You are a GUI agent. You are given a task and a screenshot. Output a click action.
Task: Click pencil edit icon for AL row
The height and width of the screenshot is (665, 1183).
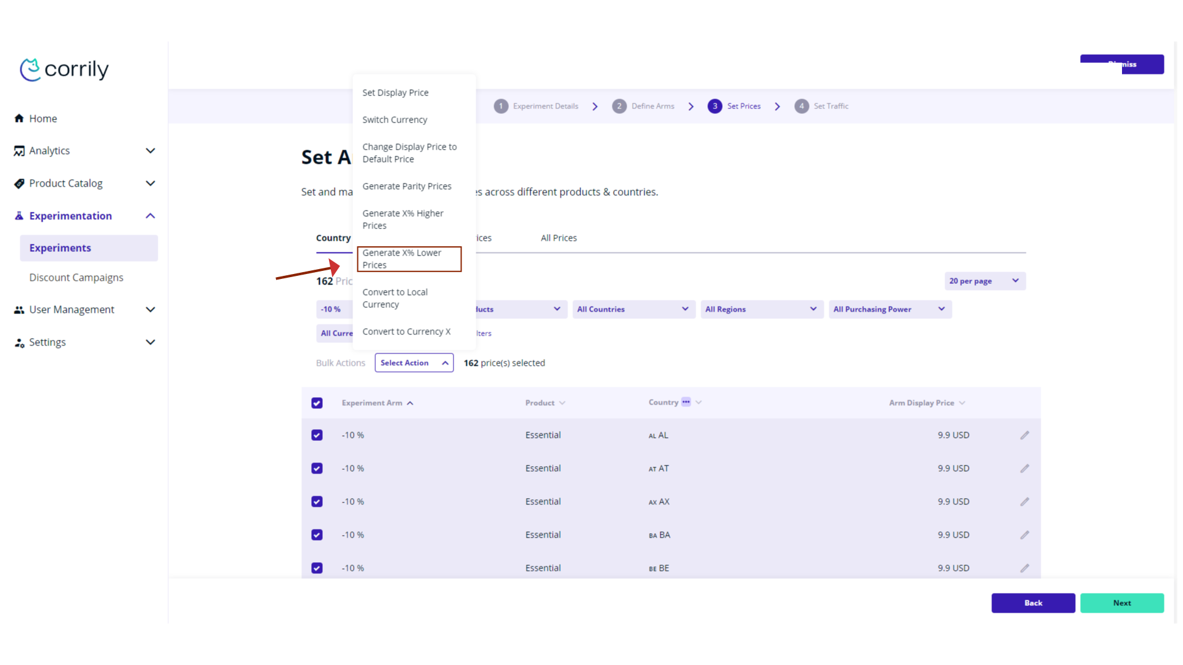pyautogui.click(x=1025, y=435)
